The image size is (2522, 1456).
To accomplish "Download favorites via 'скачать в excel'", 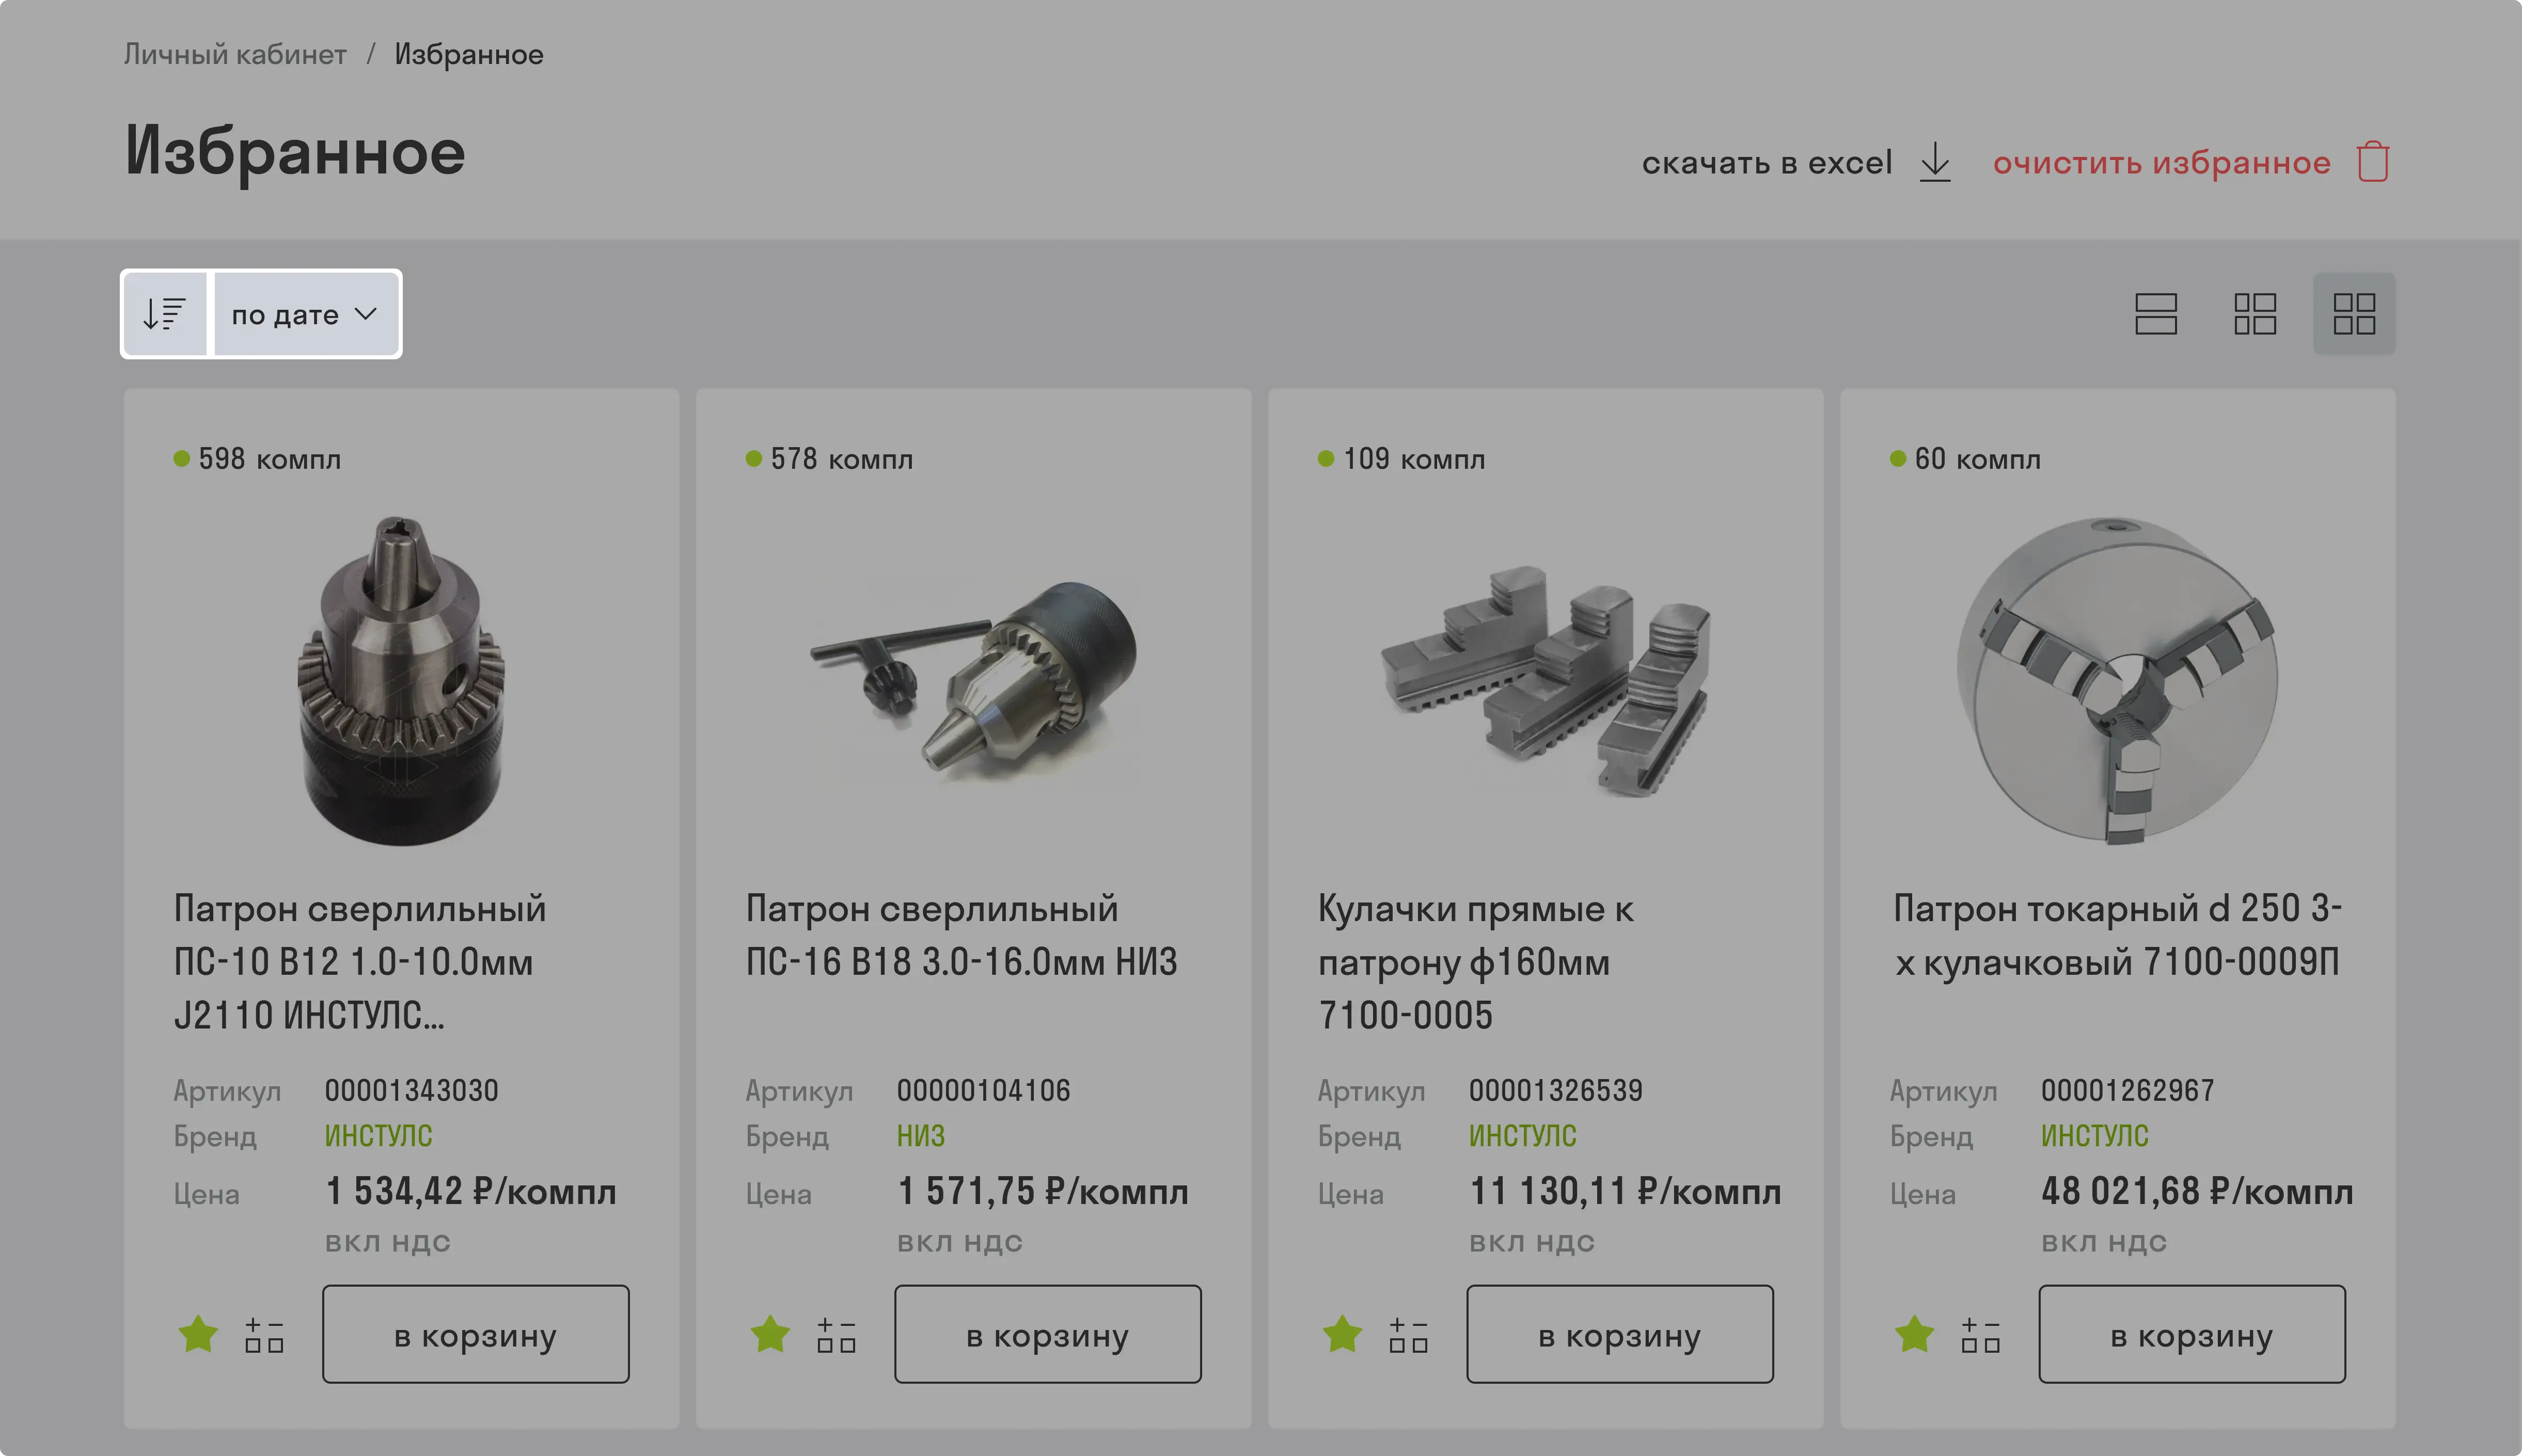I will [x=1767, y=162].
